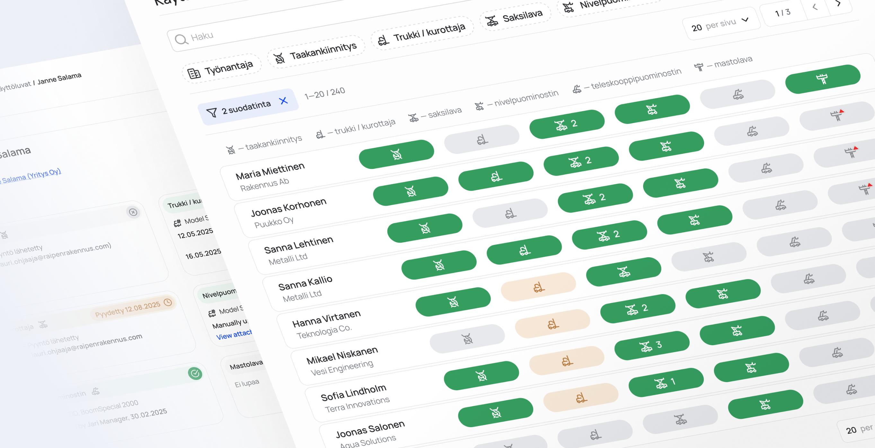This screenshot has width=875, height=448.
Task: Open Sofia Lindholm's saksilava 1 badge
Action: [666, 382]
